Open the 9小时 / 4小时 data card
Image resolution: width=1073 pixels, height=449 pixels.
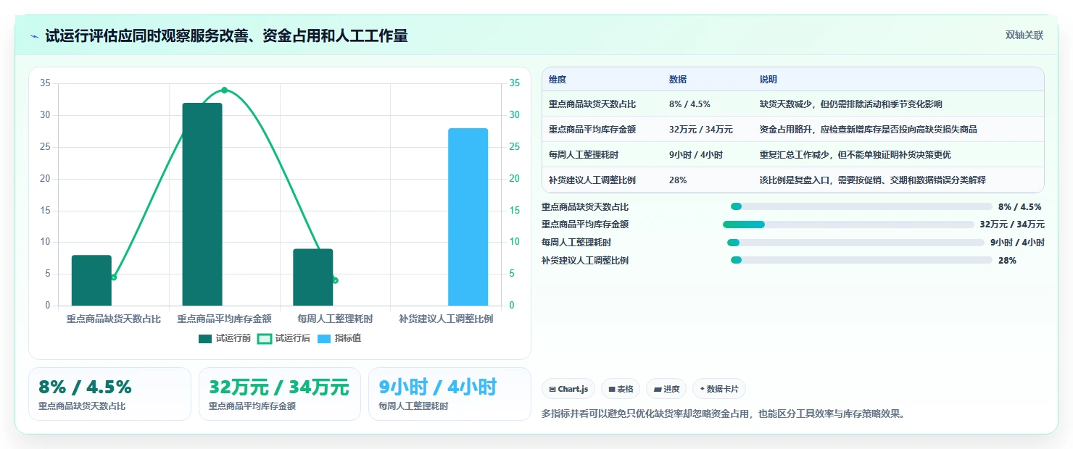pos(449,394)
